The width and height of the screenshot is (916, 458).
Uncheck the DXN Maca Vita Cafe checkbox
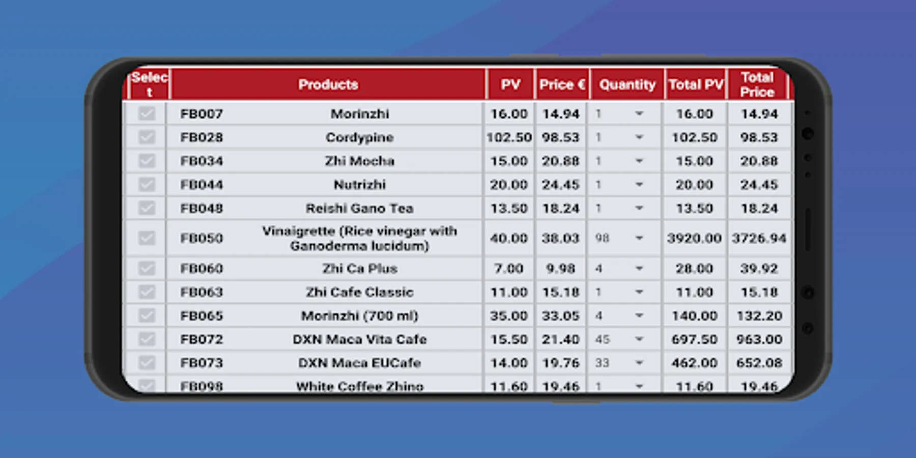point(147,339)
